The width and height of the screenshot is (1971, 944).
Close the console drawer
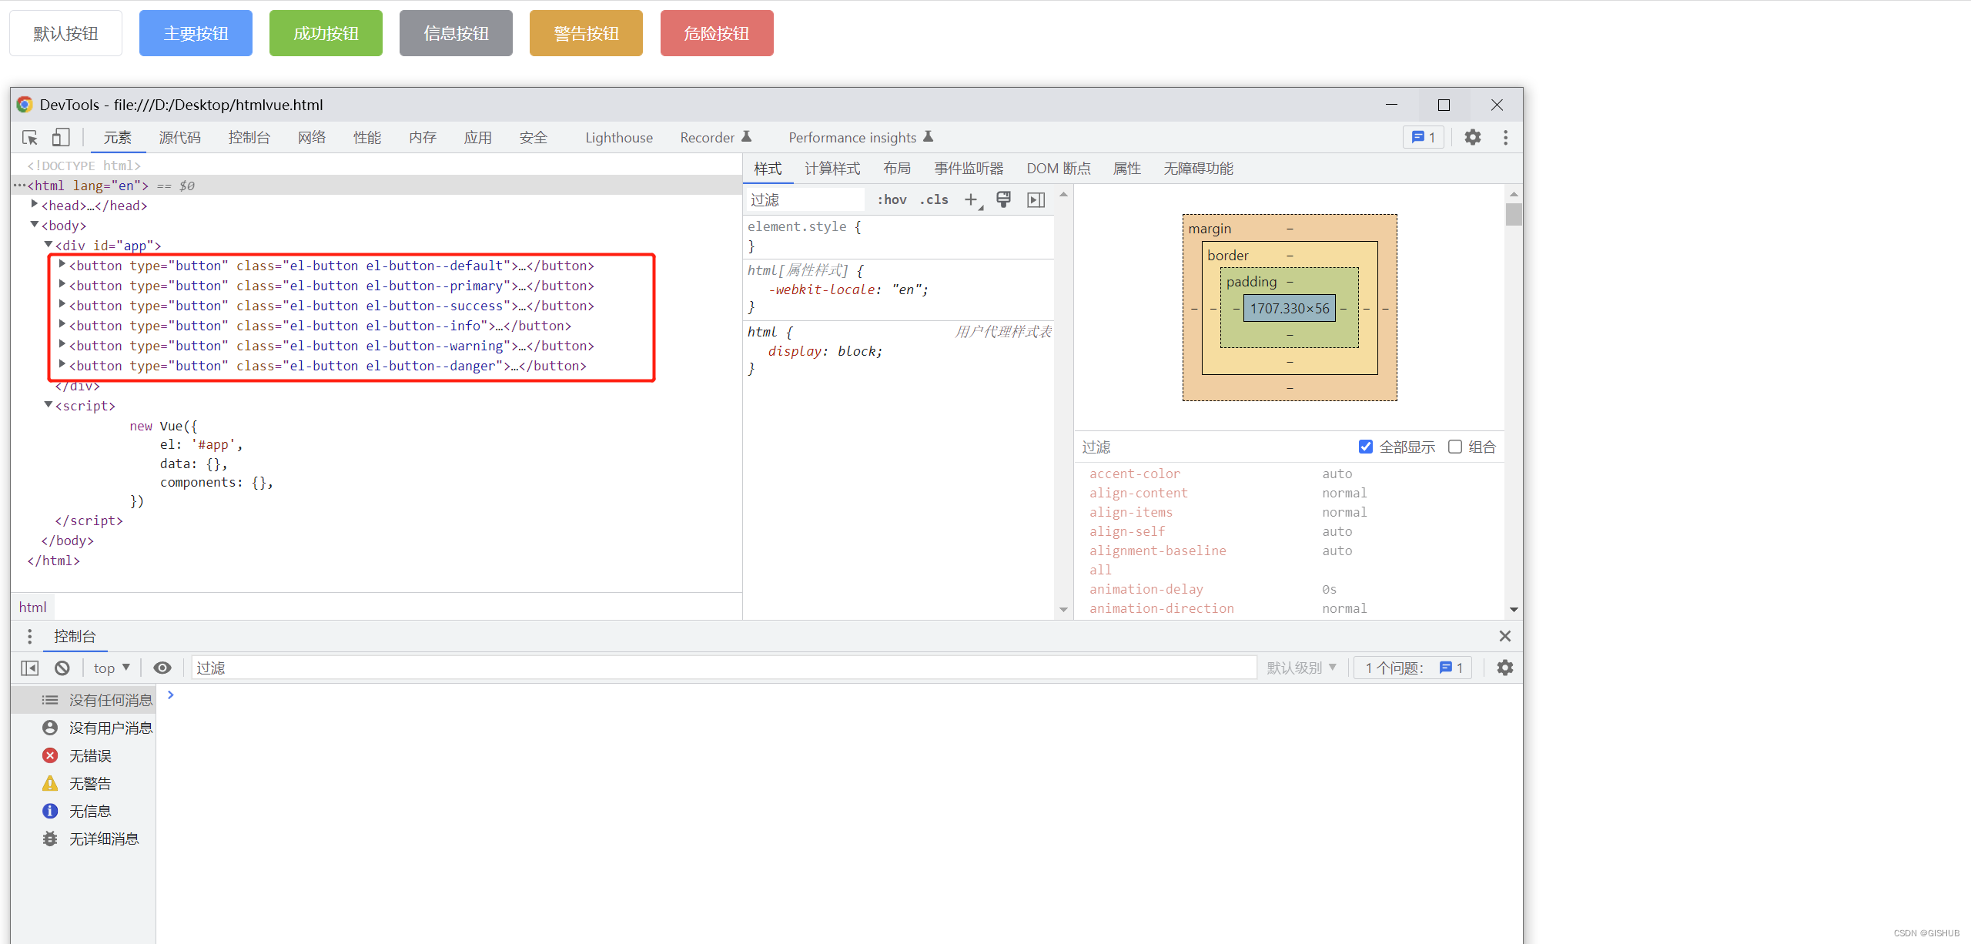(1504, 636)
